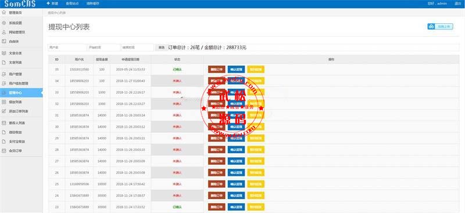The height and width of the screenshot is (213, 465).
Task: Click the file icon for 微信收款
Action: 3,132
